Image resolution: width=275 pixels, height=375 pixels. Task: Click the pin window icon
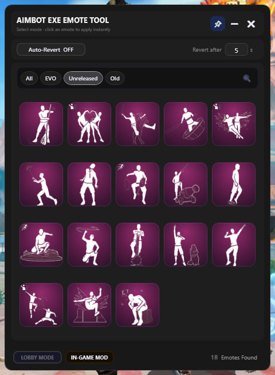point(218,24)
